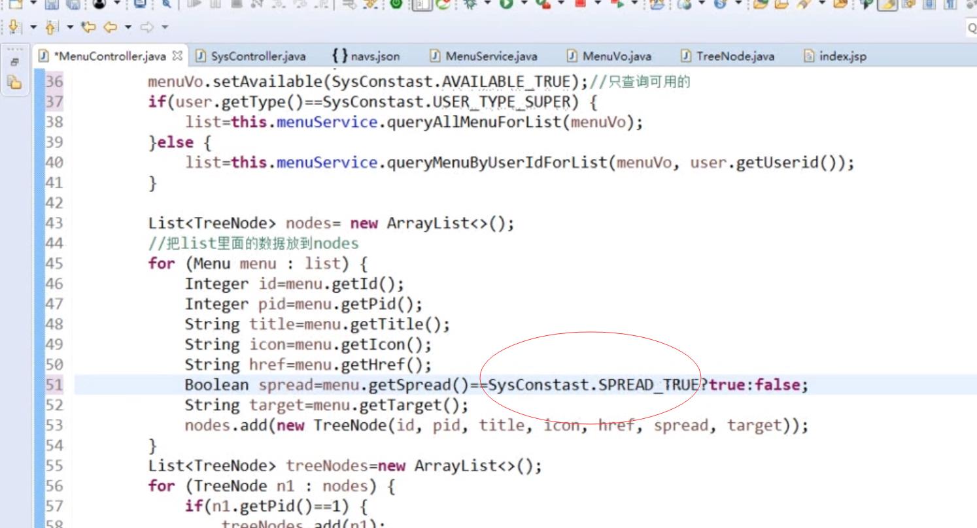Click 'new TreeNode' on line 53
This screenshot has width=977, height=528.
point(332,425)
